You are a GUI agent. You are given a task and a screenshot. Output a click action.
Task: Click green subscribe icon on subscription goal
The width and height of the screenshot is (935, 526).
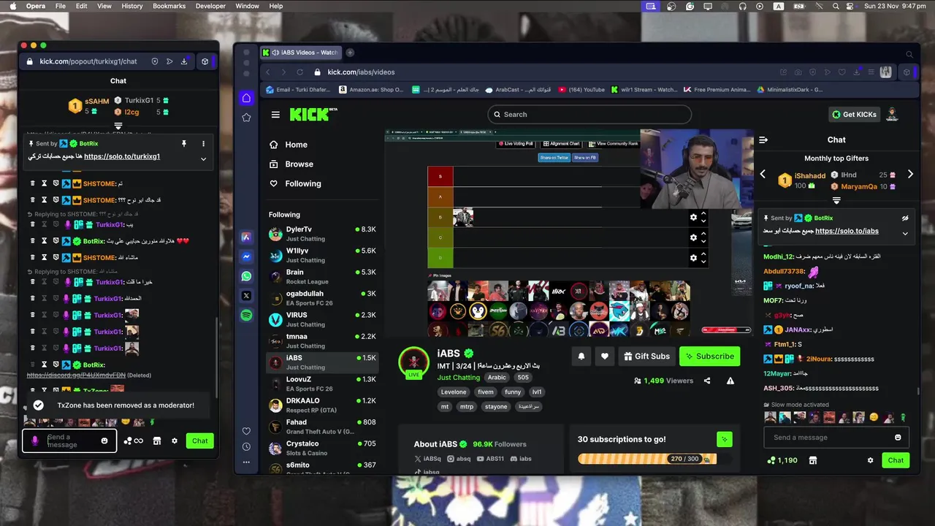724,439
